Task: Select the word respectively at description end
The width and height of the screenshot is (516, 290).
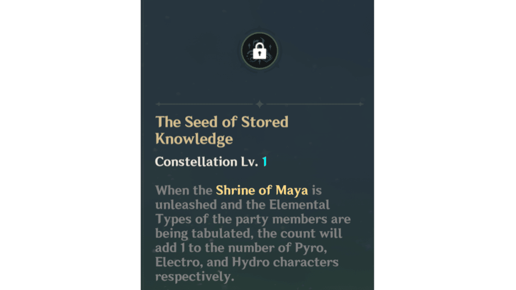Action: click(195, 277)
